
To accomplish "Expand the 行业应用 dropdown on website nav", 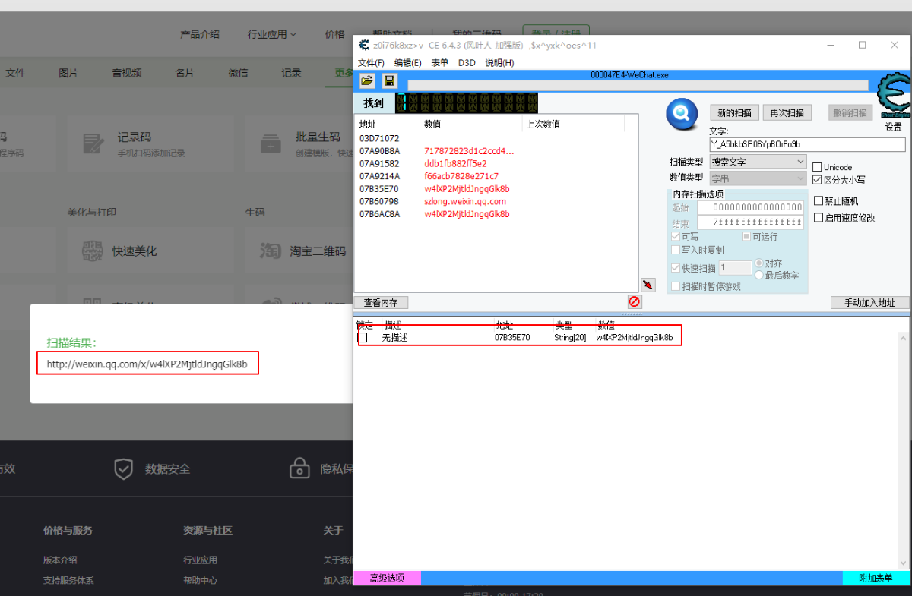I will click(x=272, y=34).
